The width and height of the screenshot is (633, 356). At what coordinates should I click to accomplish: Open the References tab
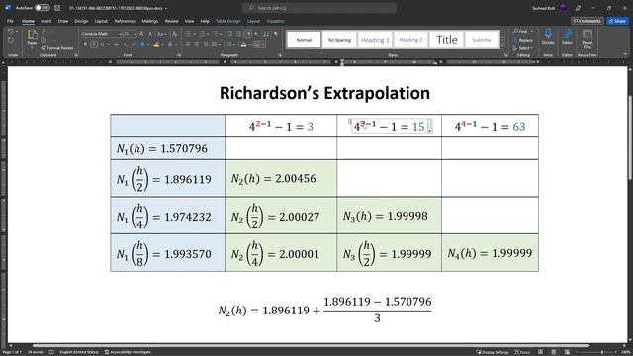point(125,21)
